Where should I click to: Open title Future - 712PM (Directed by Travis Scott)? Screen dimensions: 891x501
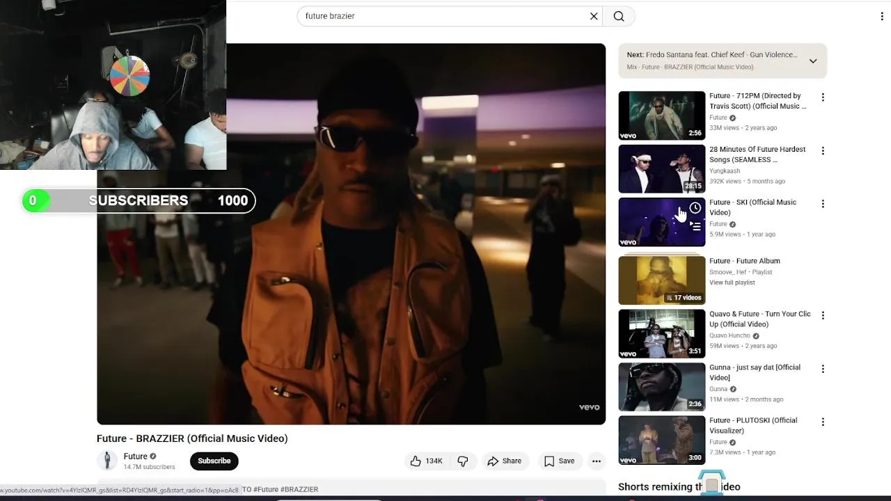757,101
